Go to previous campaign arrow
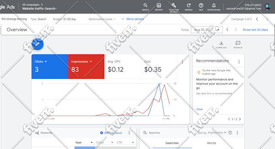 click(x=257, y=19)
